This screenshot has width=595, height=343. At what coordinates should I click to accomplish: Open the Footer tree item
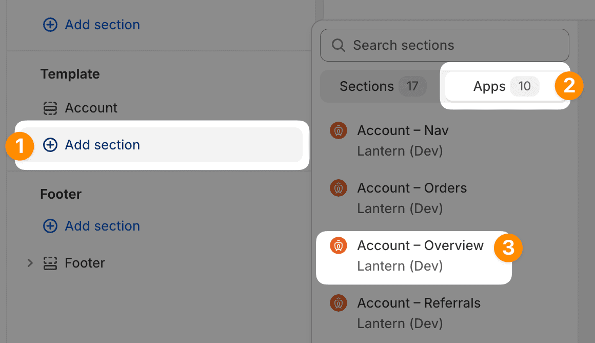[x=85, y=263]
